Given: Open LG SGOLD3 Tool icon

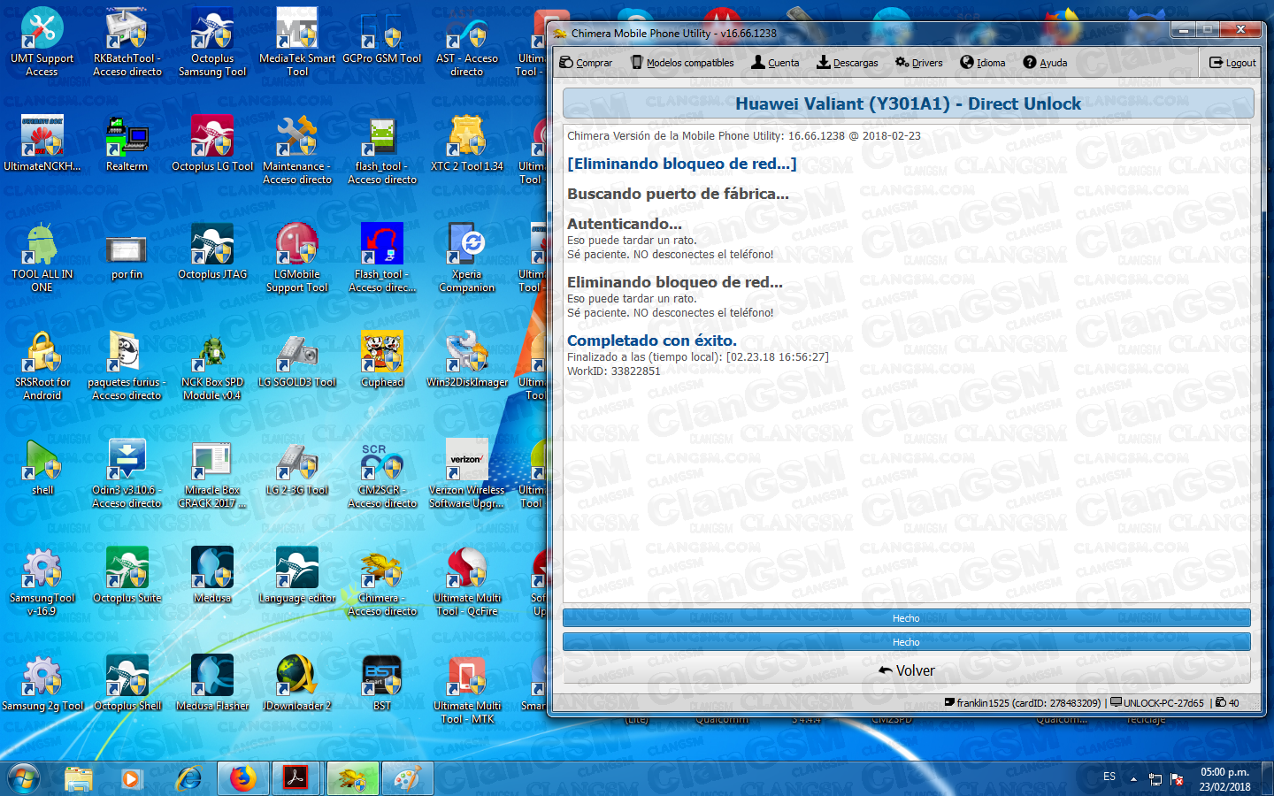Looking at the screenshot, I should [x=297, y=359].
